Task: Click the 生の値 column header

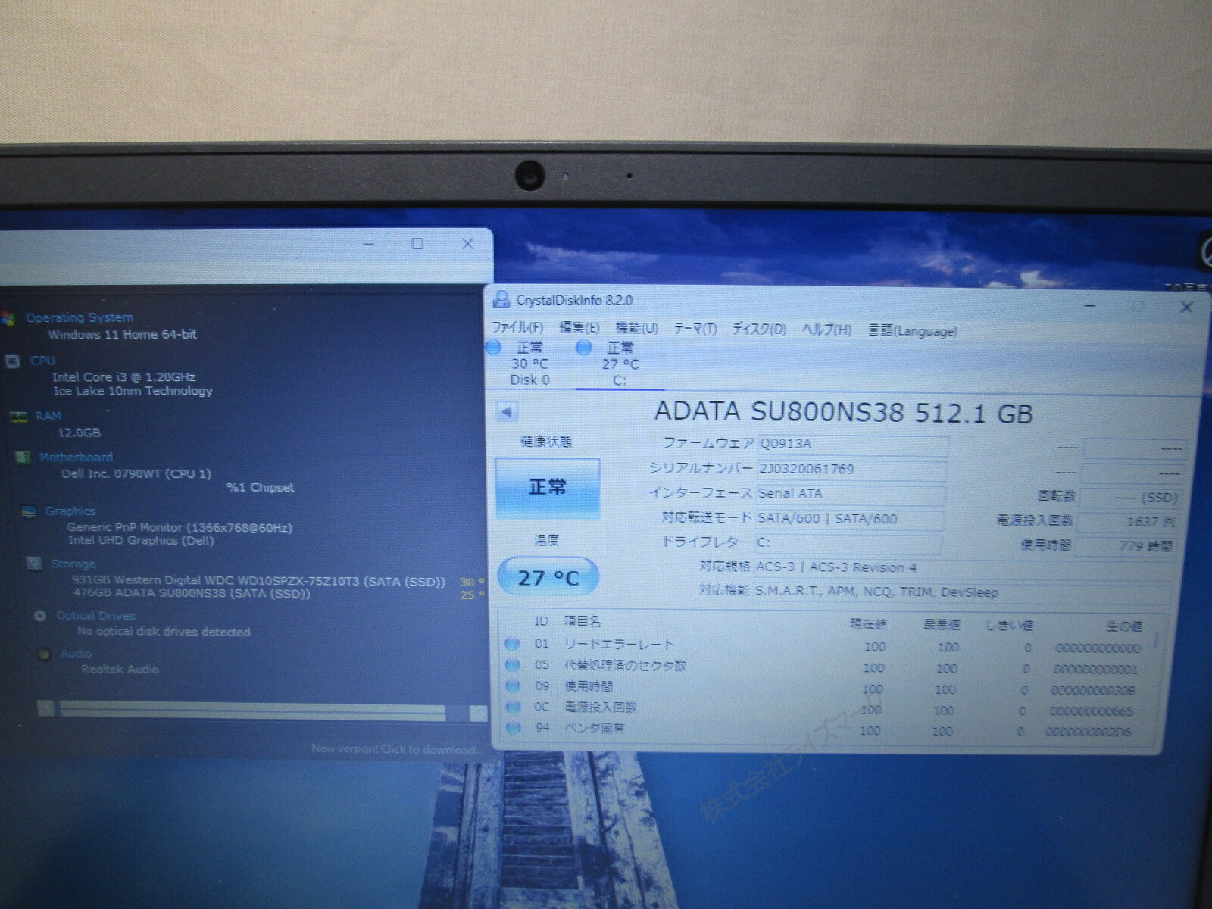Action: 1124,626
